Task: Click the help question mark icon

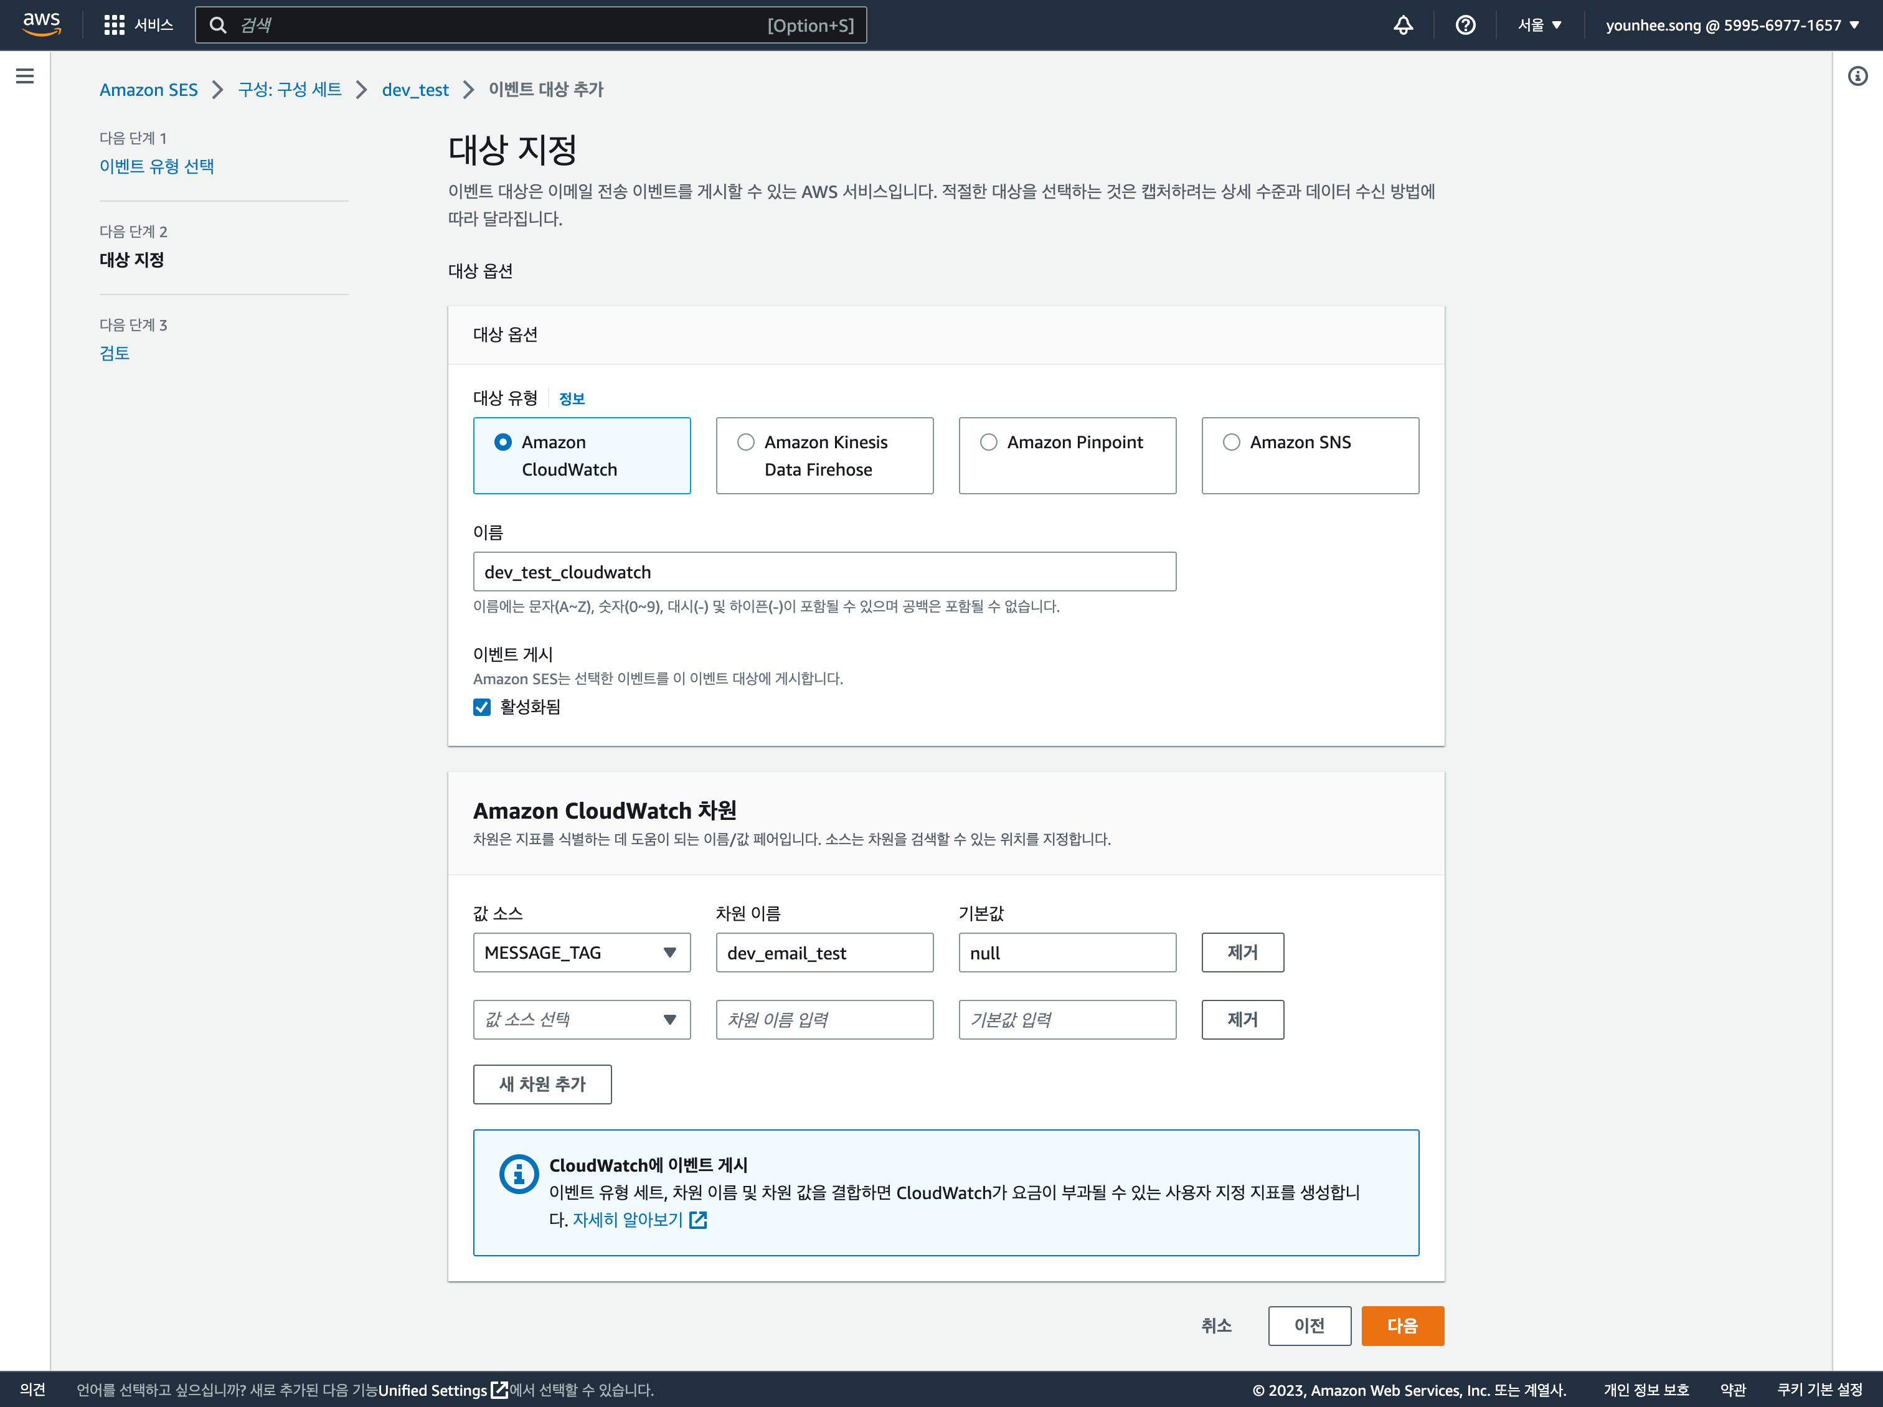Action: 1465,25
